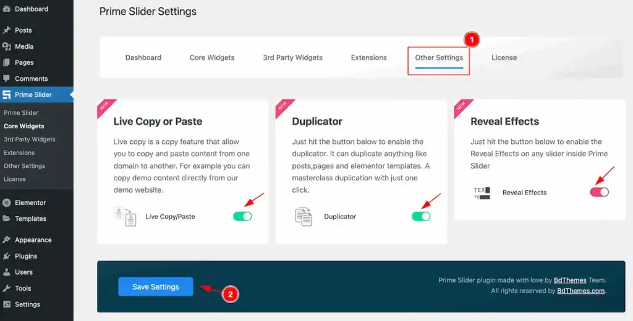
Task: Click the Comments bubble icon
Action: click(6, 78)
